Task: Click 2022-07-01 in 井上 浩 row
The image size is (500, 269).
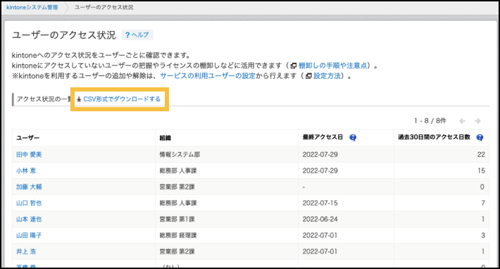Action: tap(320, 251)
